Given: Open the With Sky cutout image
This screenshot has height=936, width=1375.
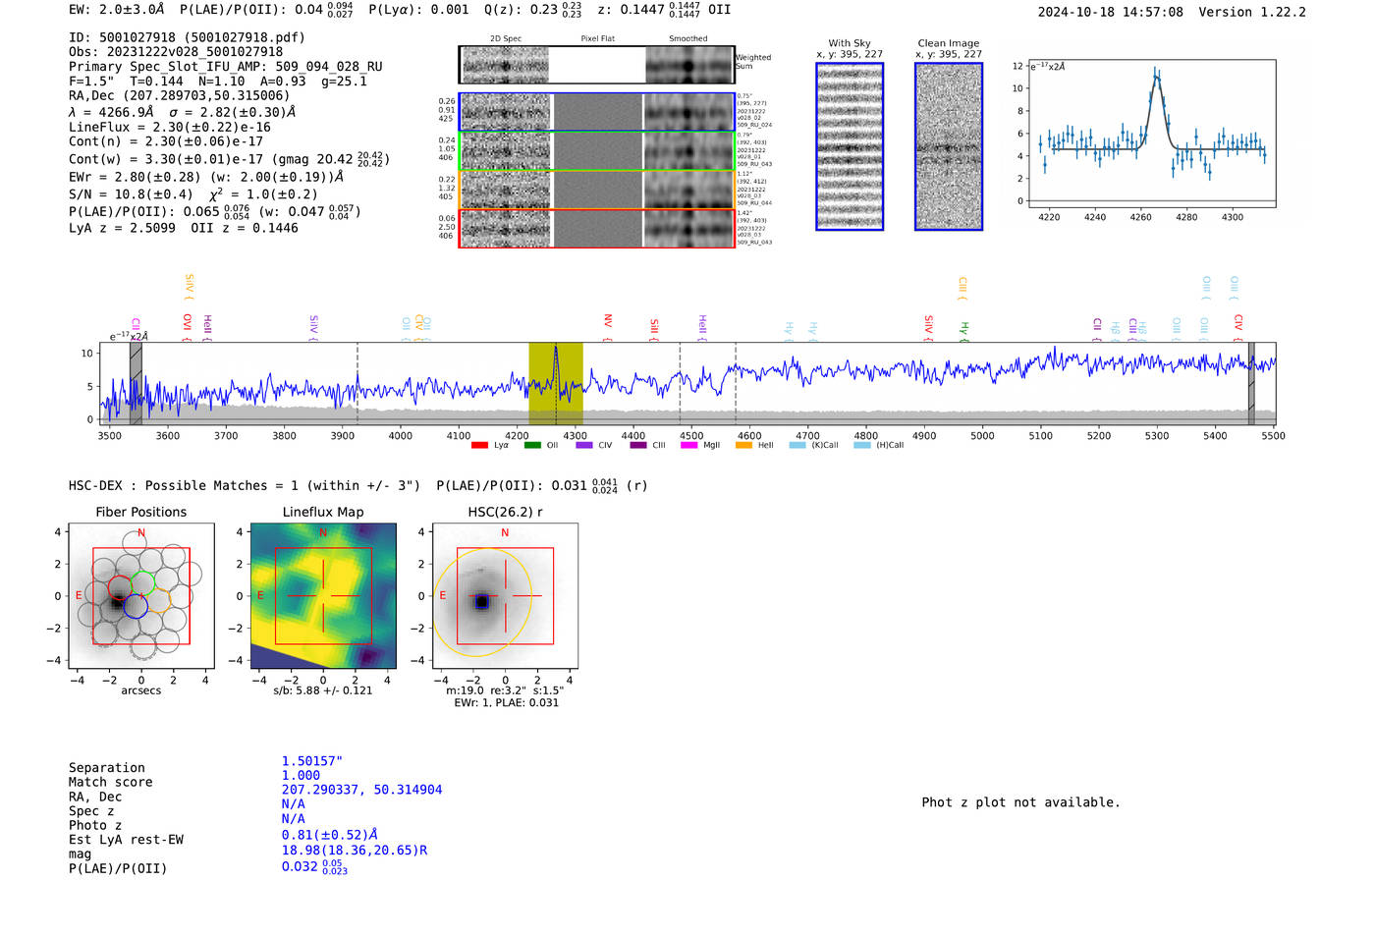Looking at the screenshot, I should tap(850, 146).
